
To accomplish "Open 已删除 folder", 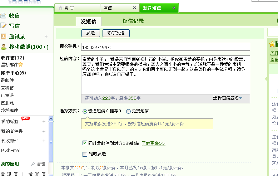I will (x=7, y=103).
